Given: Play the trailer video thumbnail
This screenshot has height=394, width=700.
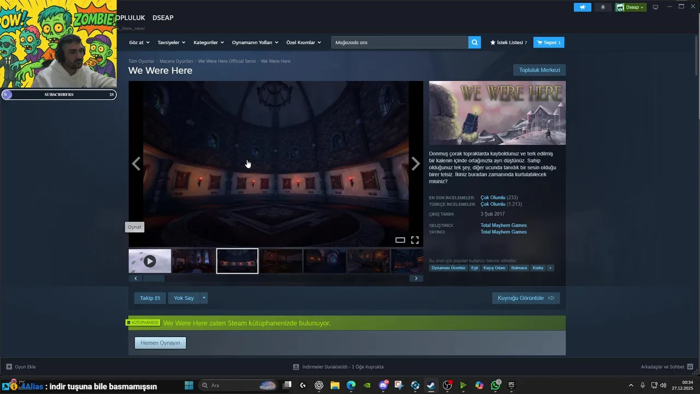Looking at the screenshot, I should click(150, 261).
